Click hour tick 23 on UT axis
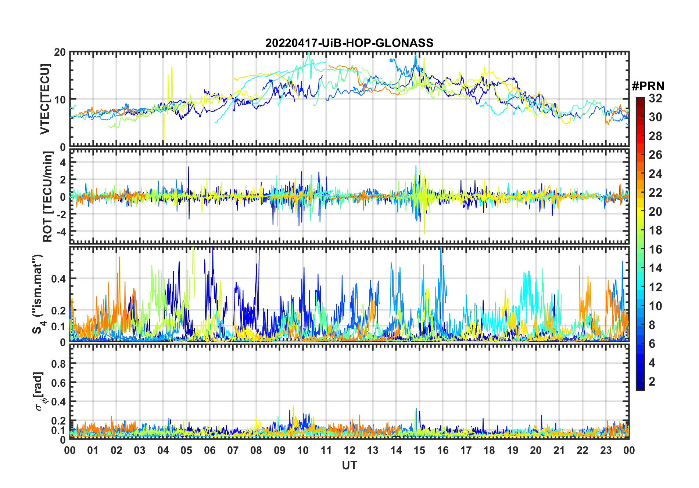This screenshot has width=699, height=488. (x=606, y=450)
